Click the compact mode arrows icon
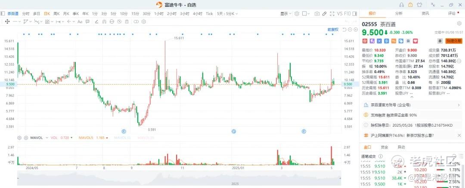This screenshot has height=188, width=465. click(433, 5)
